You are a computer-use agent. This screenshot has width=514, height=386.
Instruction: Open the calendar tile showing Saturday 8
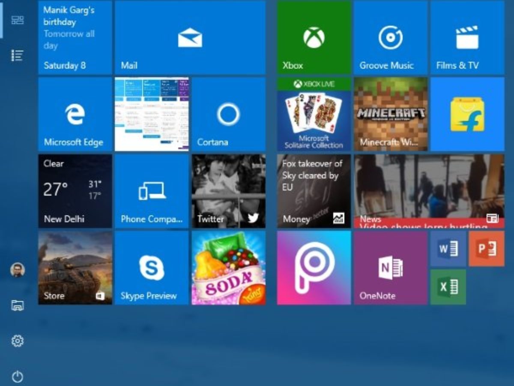point(75,38)
